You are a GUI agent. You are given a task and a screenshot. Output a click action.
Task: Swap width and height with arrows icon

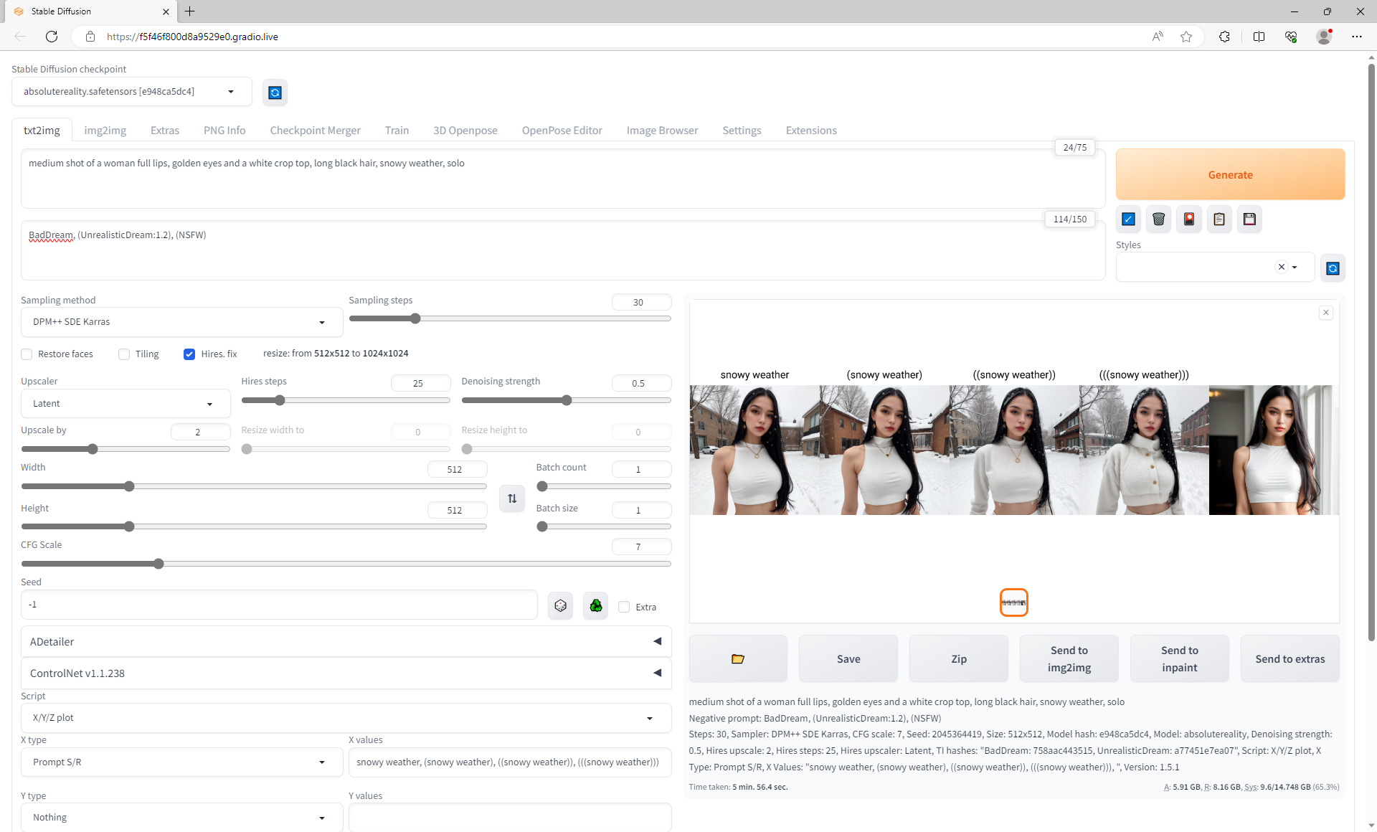[512, 498]
